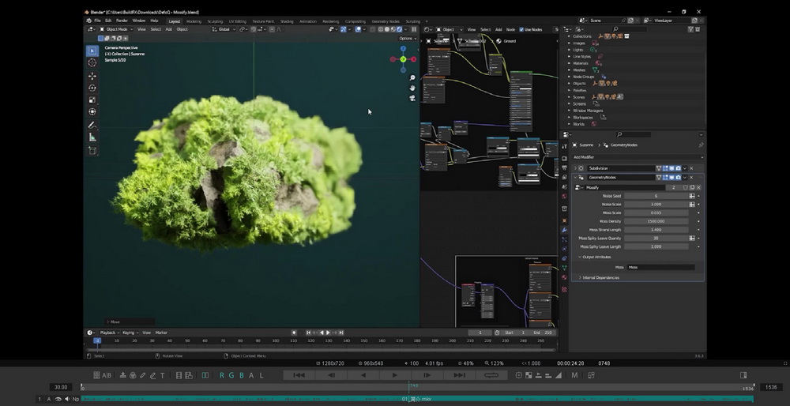The image size is (790, 406).
Task: Click the Moss Density value field
Action: (656, 221)
